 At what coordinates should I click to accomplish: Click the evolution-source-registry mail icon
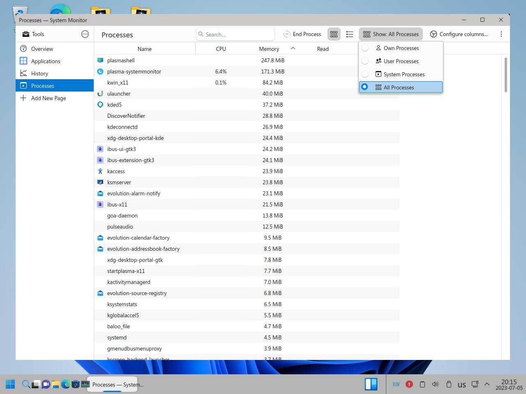100,293
